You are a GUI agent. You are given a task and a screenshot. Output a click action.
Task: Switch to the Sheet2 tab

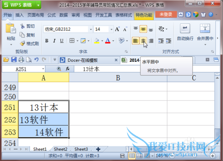click(x=61, y=149)
